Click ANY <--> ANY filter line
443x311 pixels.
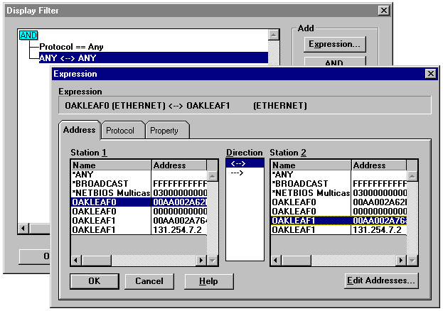coord(67,58)
